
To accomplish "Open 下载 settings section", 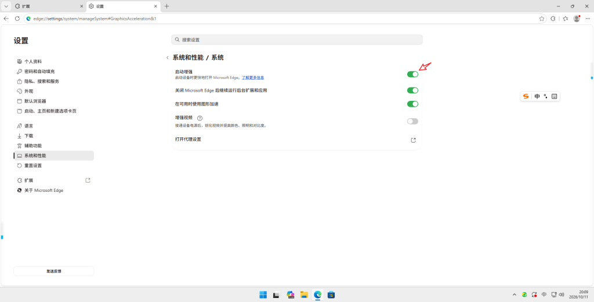I will (x=53, y=136).
